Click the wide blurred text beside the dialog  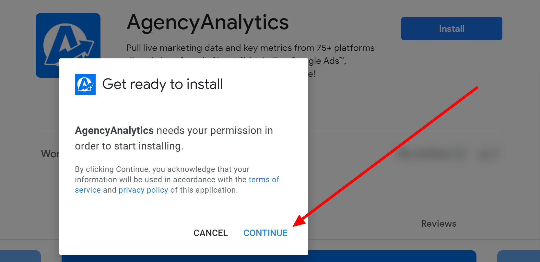pyautogui.click(x=432, y=154)
